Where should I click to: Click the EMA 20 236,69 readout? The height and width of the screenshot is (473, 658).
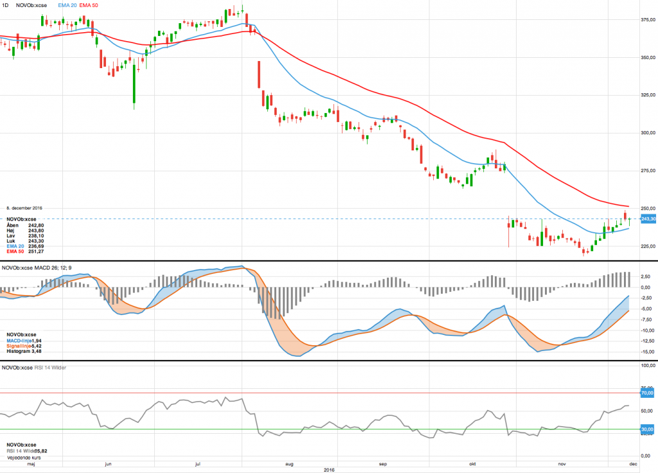(25, 246)
